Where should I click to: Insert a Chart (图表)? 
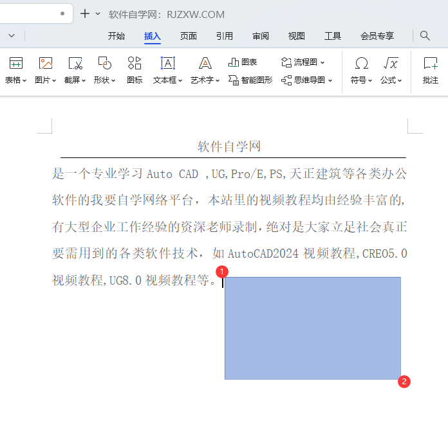pos(243,62)
